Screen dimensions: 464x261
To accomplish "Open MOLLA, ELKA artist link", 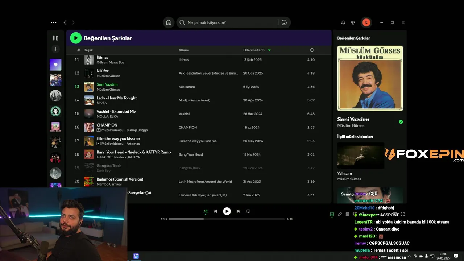I will 107,116.
